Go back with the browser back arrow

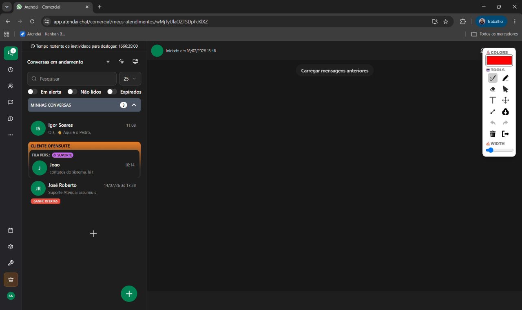coord(8,22)
